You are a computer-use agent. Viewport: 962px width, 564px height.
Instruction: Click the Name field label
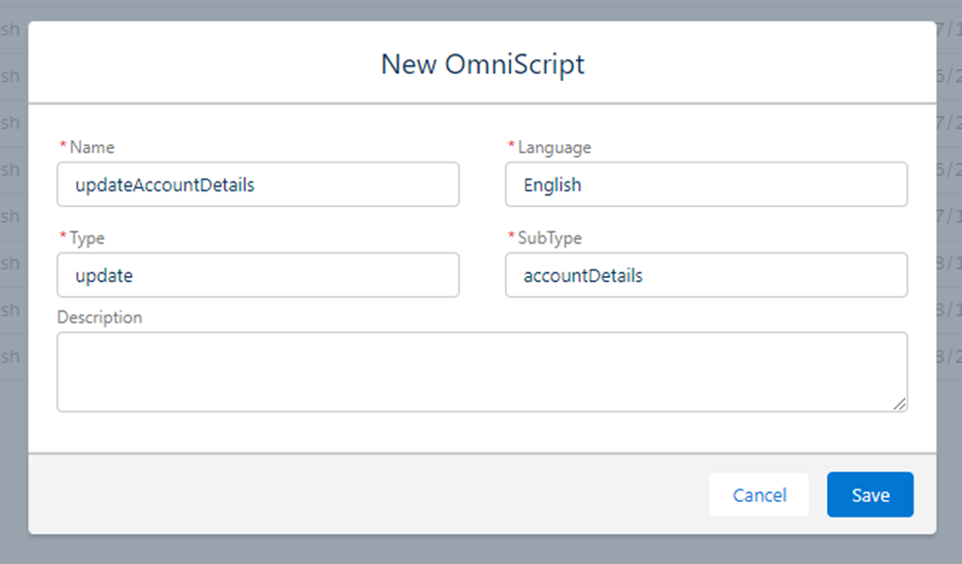pos(92,147)
